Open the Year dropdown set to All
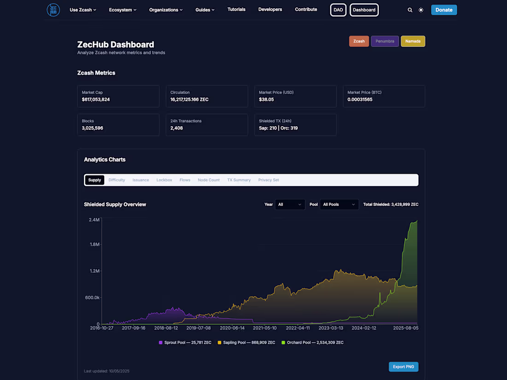507x380 pixels. [x=290, y=204]
